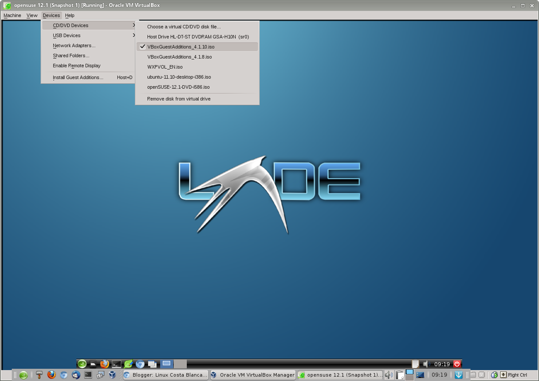Open the host panel terminal launcher

tap(88, 375)
